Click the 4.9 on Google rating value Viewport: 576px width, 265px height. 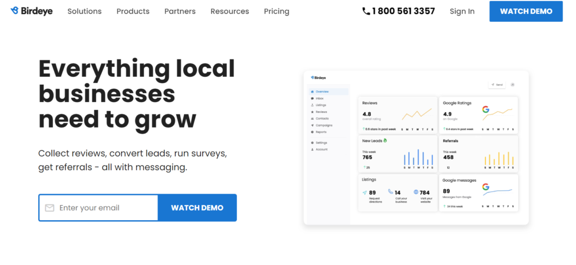click(x=447, y=114)
